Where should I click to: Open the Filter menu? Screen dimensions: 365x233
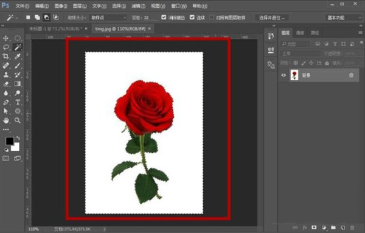pyautogui.click(x=139, y=6)
